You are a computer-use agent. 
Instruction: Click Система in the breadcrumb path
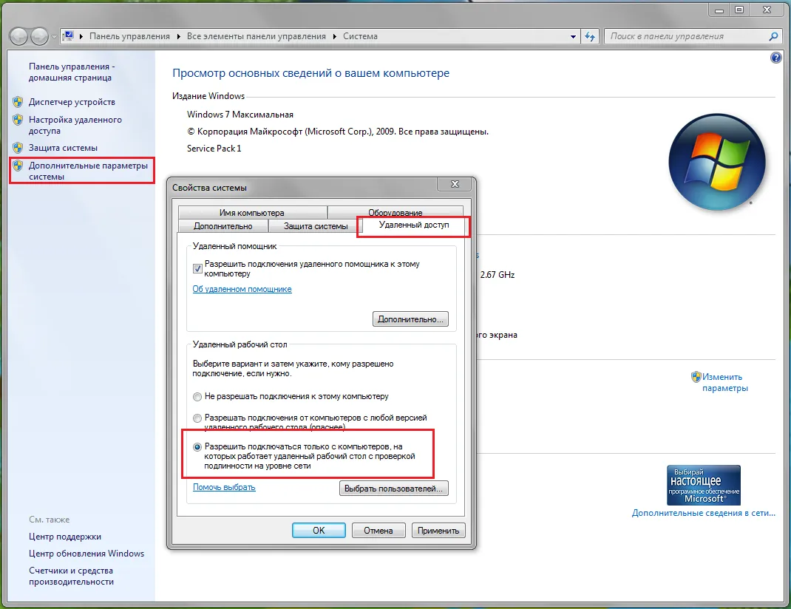[x=360, y=36]
